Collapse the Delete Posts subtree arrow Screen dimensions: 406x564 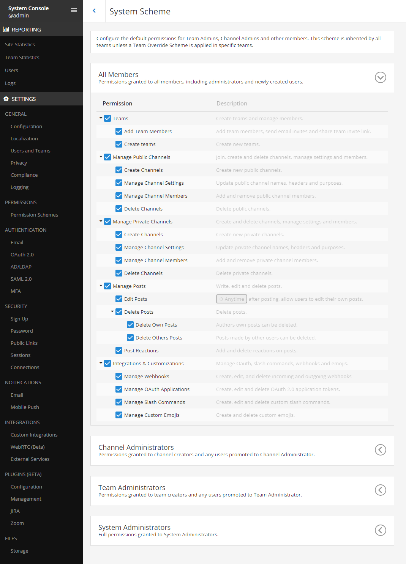coord(112,311)
